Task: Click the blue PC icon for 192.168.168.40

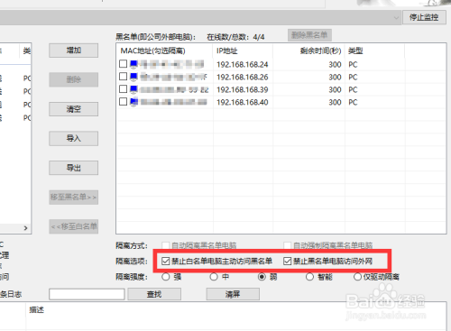Action: (x=133, y=102)
